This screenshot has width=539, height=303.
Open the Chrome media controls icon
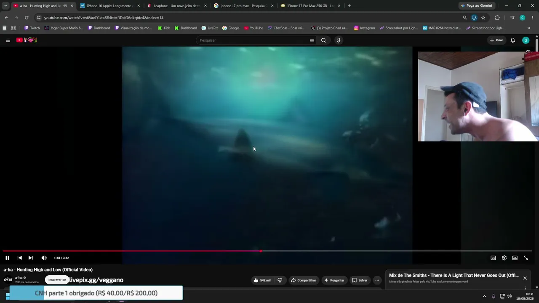pyautogui.click(x=512, y=18)
